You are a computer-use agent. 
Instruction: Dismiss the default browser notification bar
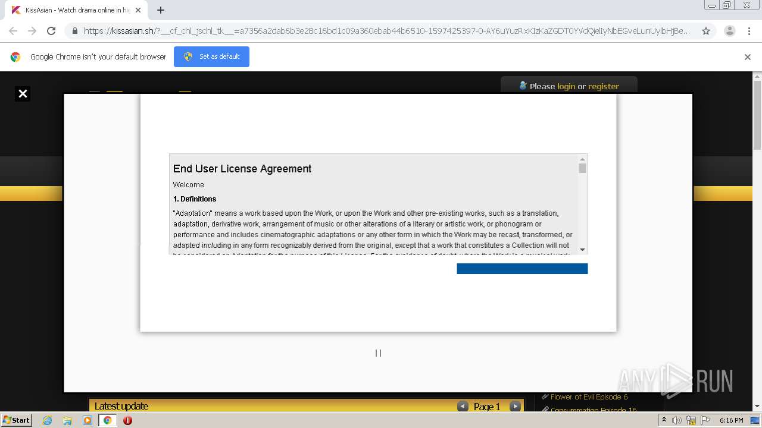(748, 57)
